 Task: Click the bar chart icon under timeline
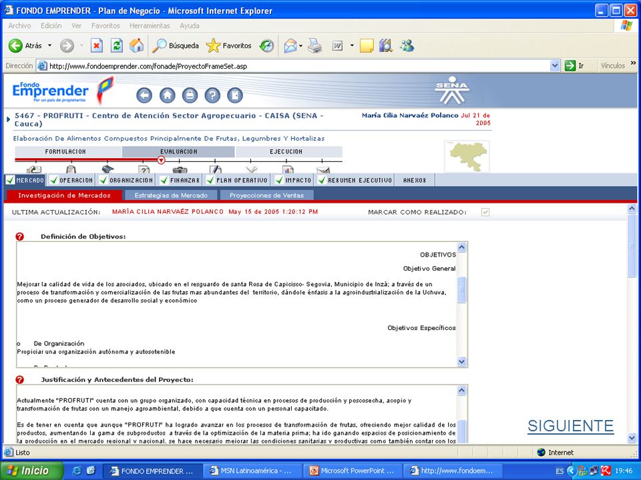(288, 169)
